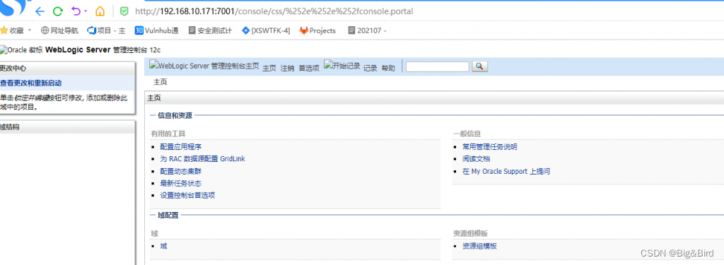The image size is (724, 265).
Task: Click the 更改中心 panel header
Action: 67,69
